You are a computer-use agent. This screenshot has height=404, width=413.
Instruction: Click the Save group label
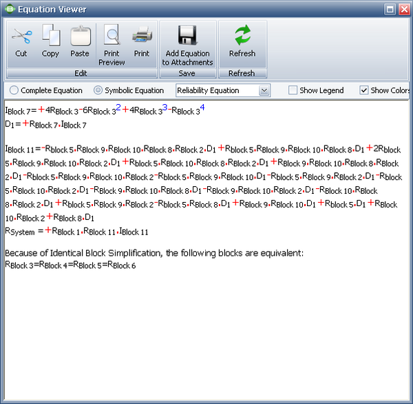click(x=187, y=73)
